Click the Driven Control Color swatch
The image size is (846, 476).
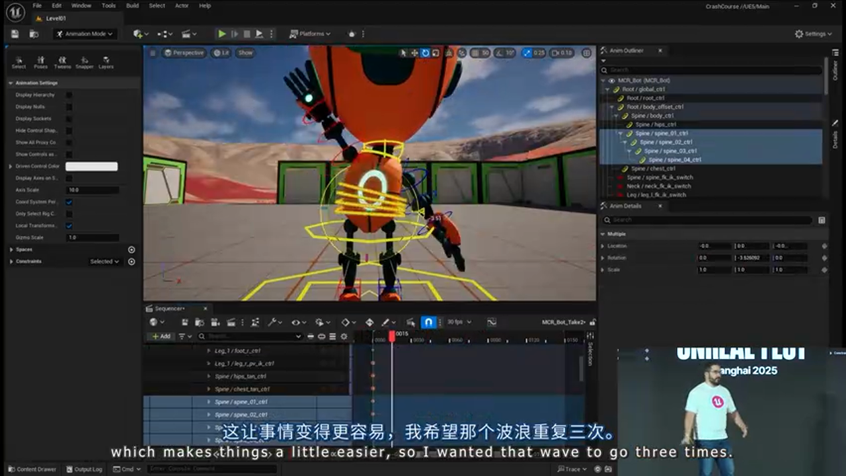91,166
